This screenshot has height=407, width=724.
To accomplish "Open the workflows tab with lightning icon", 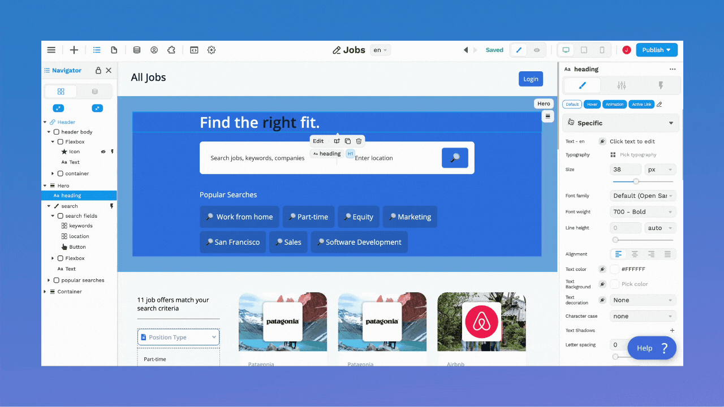I will coord(660,85).
